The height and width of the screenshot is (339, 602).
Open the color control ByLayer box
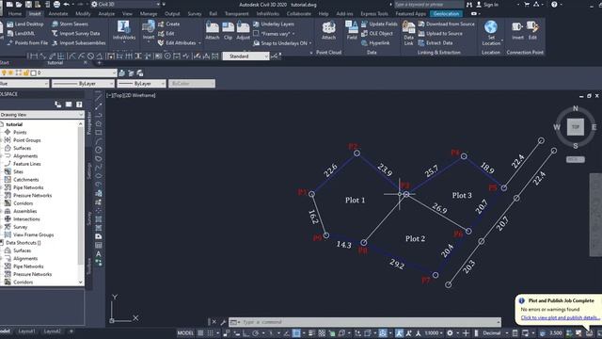pyautogui.click(x=24, y=84)
